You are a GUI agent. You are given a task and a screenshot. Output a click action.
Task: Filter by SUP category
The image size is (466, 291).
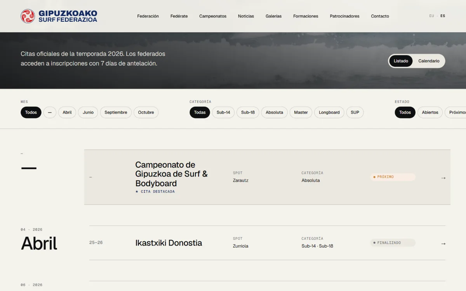click(x=355, y=113)
